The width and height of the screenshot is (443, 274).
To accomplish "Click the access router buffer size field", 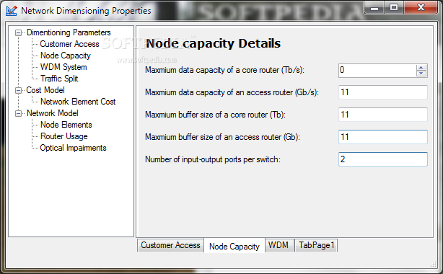I will 383,137.
